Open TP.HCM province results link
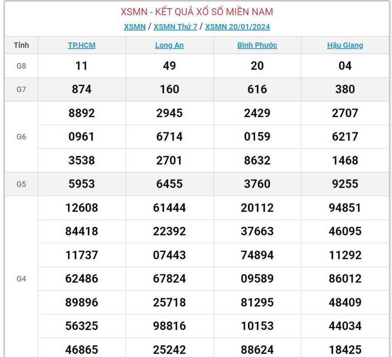Image resolution: width=392 pixels, height=357 pixels. [81, 45]
